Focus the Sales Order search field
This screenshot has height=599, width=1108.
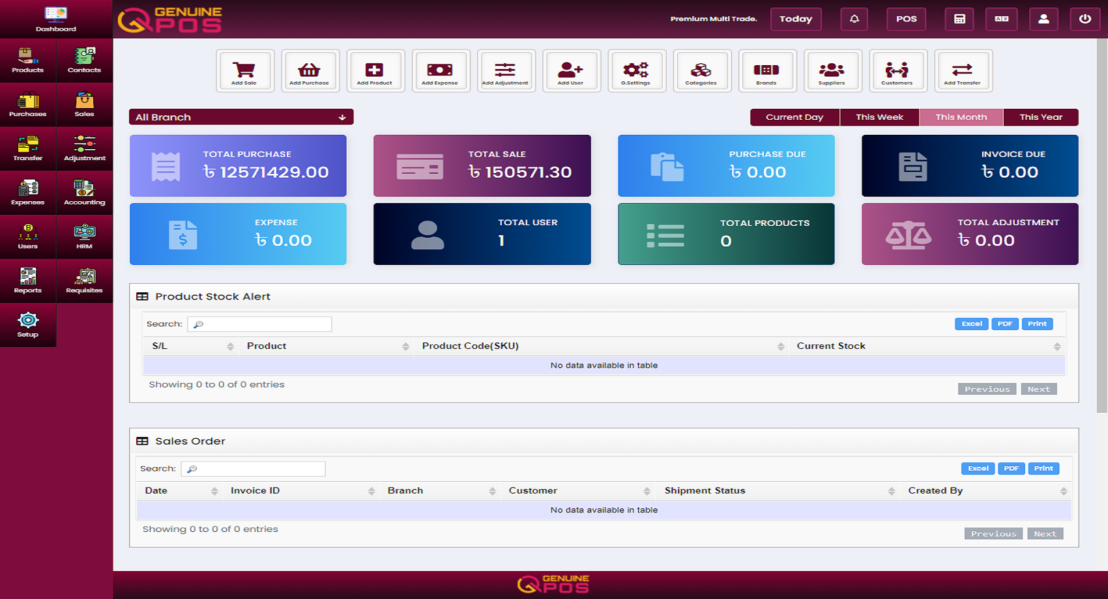click(253, 469)
